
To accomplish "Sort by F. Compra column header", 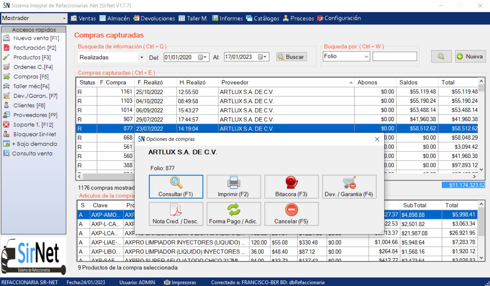I will pyautogui.click(x=116, y=82).
